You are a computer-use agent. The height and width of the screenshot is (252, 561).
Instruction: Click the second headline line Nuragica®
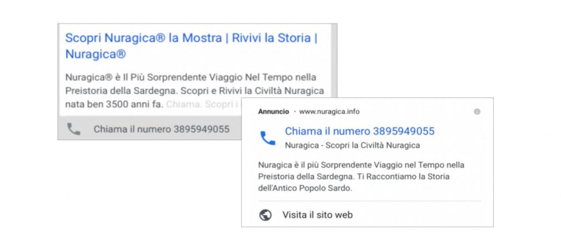95,54
